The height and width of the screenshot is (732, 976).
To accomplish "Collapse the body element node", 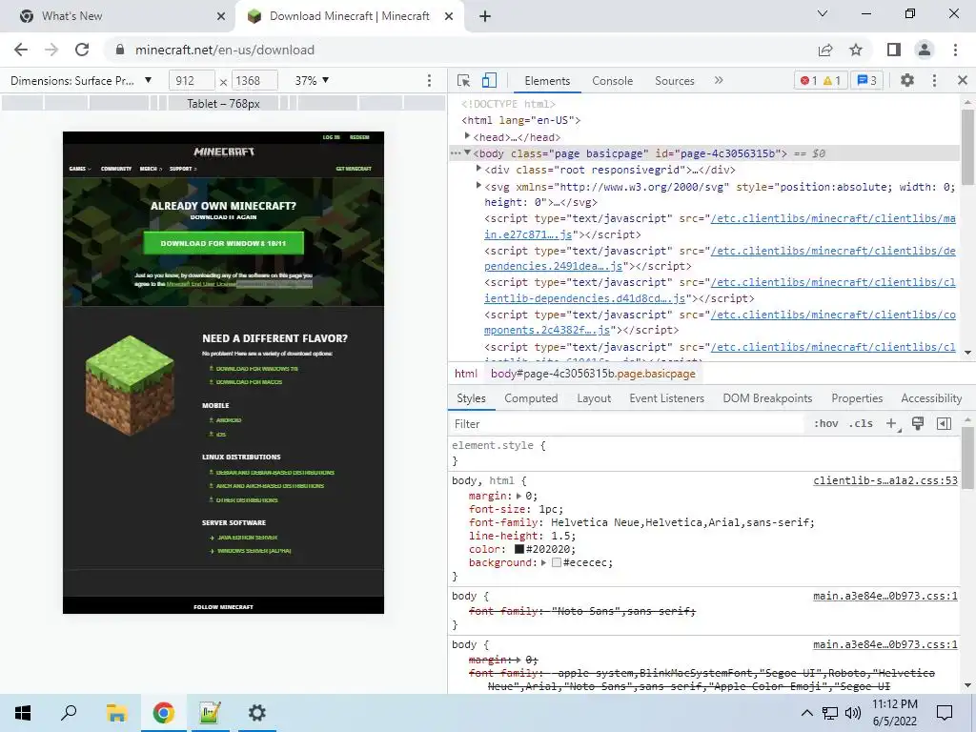I will click(x=467, y=153).
